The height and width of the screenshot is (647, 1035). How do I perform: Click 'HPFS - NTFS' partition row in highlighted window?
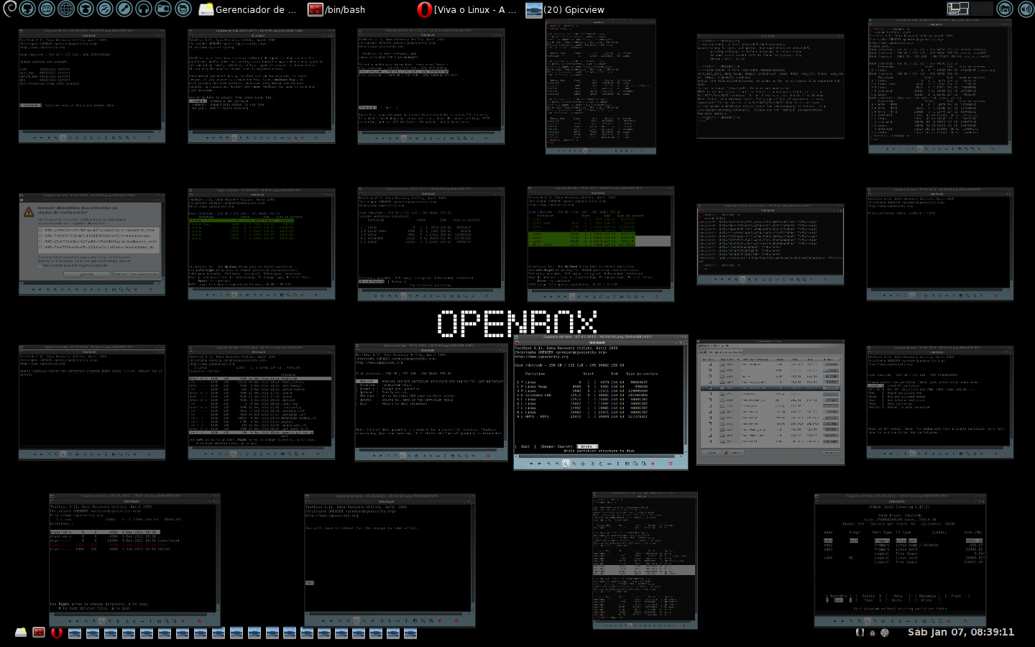pyautogui.click(x=581, y=416)
